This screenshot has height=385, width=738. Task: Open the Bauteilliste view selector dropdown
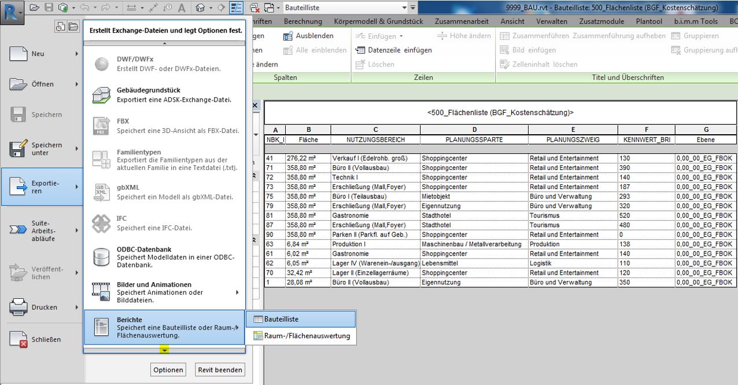point(404,8)
